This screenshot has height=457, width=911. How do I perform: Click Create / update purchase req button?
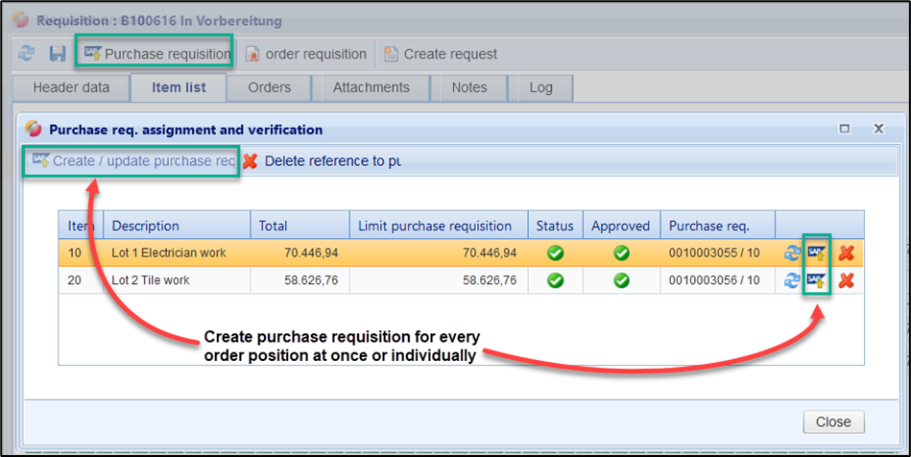tap(133, 161)
